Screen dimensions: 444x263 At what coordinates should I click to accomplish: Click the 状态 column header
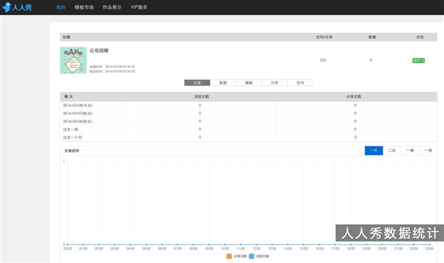(420, 37)
